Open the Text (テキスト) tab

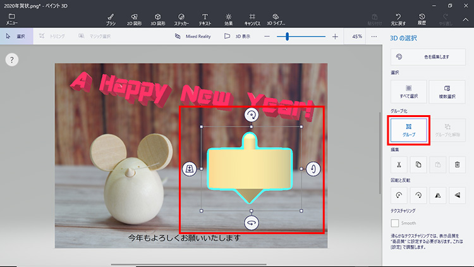tap(205, 18)
